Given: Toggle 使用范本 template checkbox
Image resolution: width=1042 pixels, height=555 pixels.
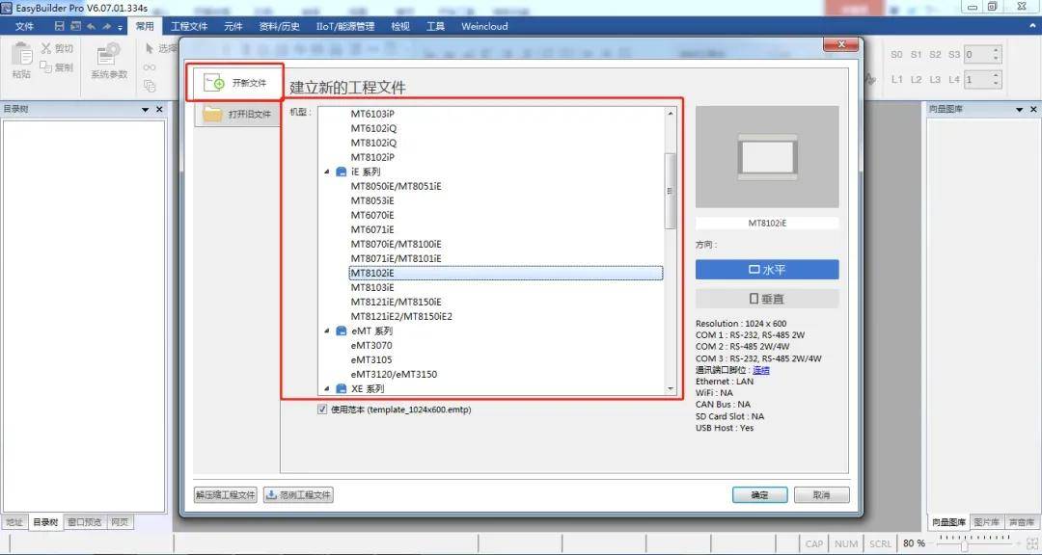Looking at the screenshot, I should 322,410.
